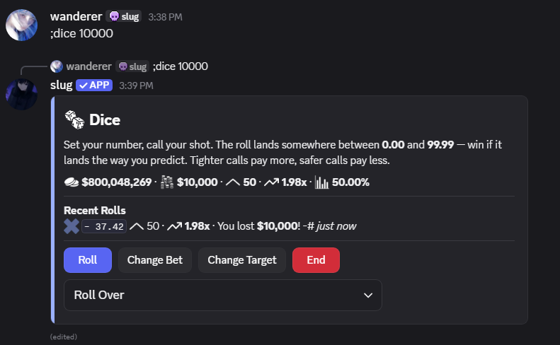
Task: Click wanderer username in top message
Action: click(76, 16)
